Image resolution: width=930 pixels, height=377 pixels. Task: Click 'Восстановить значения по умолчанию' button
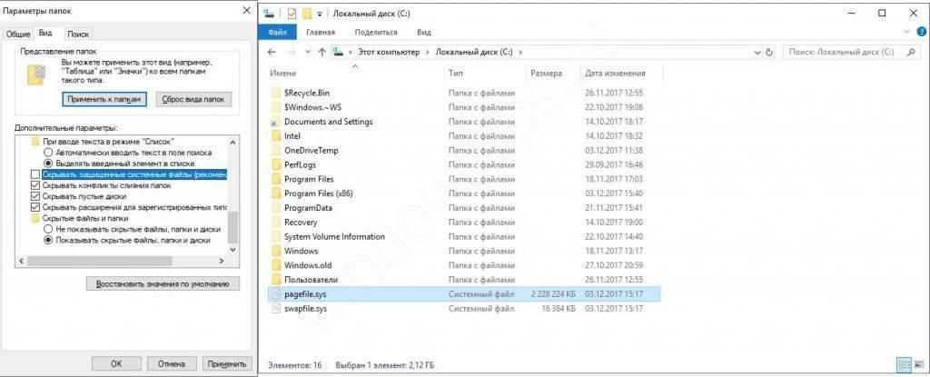click(x=163, y=283)
